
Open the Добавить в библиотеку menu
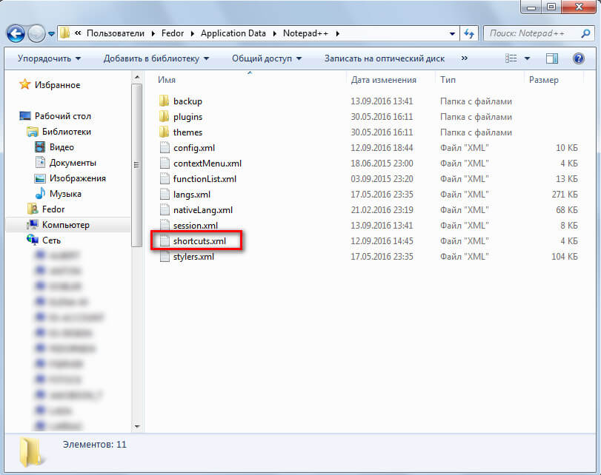[x=156, y=58]
